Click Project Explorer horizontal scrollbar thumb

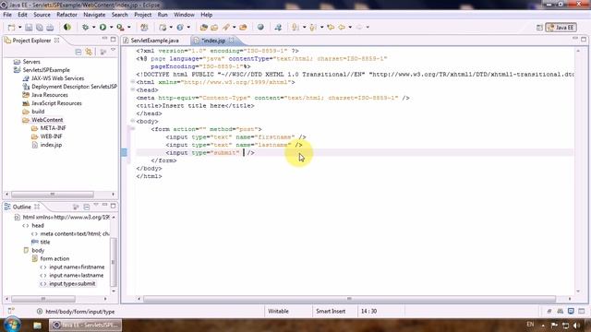[53, 195]
